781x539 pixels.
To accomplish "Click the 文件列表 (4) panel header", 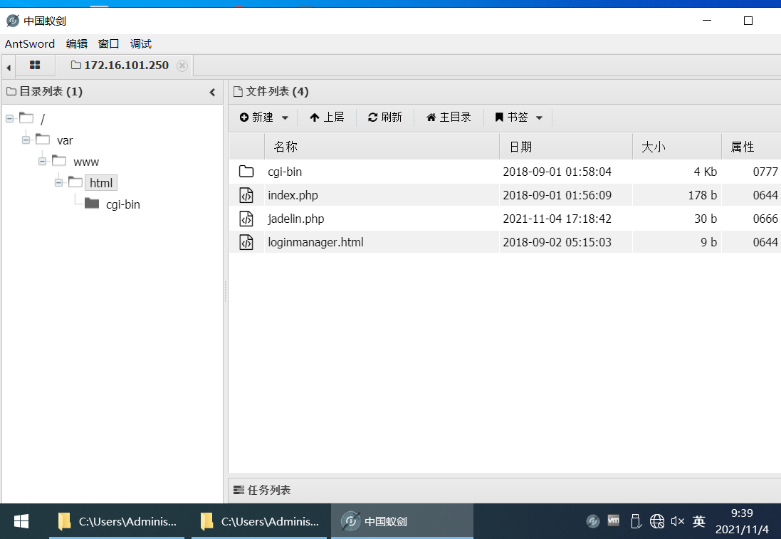I will click(x=271, y=92).
